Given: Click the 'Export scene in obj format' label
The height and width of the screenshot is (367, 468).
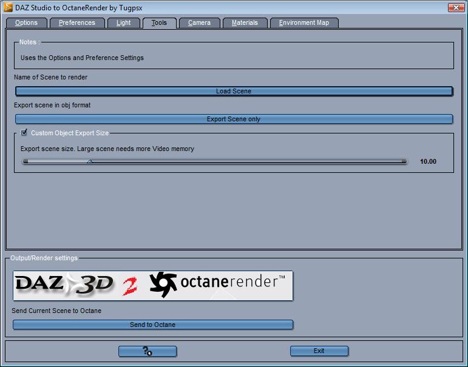Looking at the screenshot, I should pyautogui.click(x=52, y=105).
